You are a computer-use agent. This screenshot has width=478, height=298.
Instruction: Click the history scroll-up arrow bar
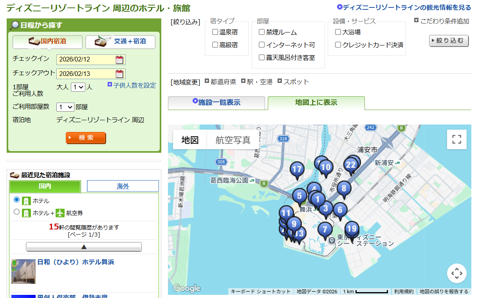click(x=84, y=247)
